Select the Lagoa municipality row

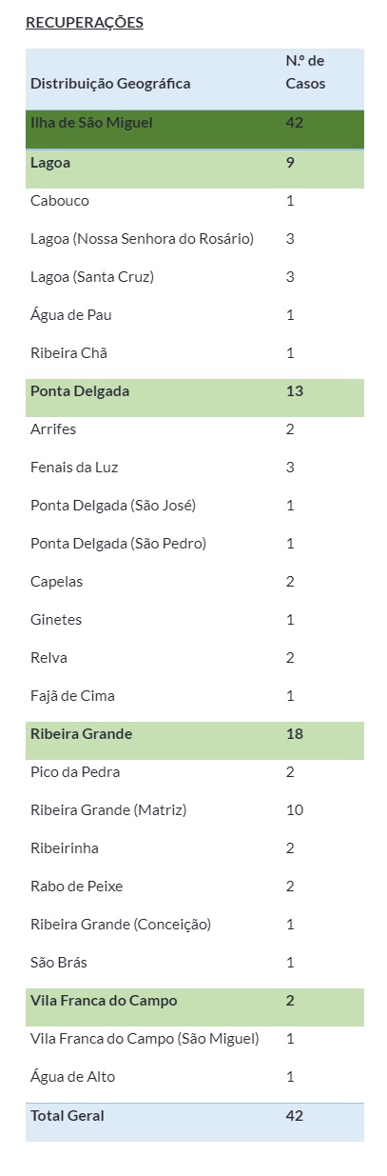195,169
